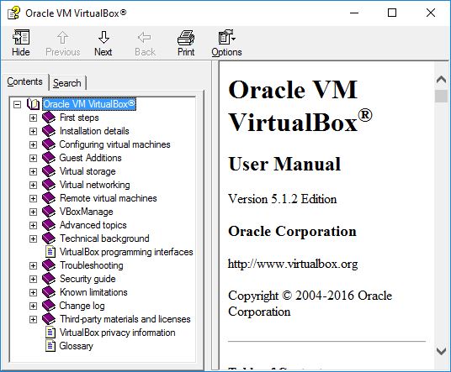Expand the Virtual networking chapter

tap(33, 185)
